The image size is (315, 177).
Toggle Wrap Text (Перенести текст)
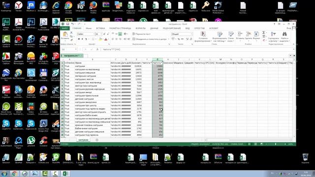tap(142, 34)
